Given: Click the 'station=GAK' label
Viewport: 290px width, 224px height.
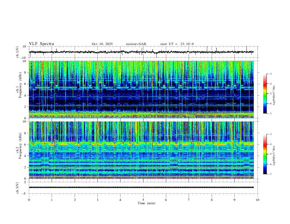Looking at the screenshot, I should (x=136, y=44).
